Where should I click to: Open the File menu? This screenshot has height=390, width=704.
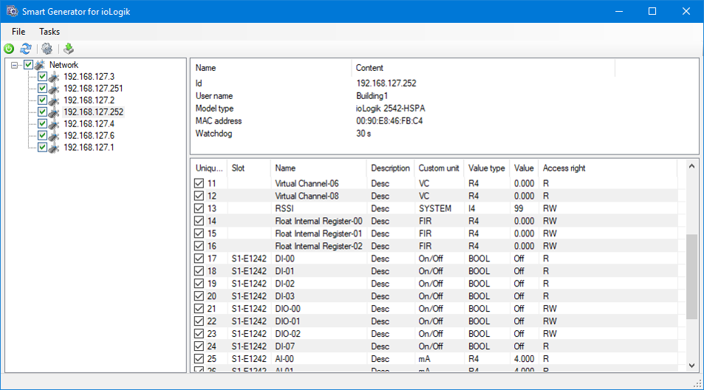[x=18, y=32]
